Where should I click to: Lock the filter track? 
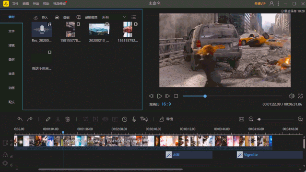click(x=12, y=157)
